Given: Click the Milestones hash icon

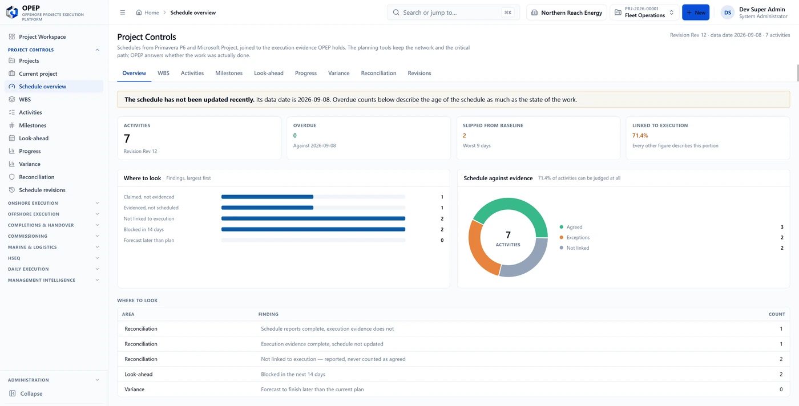Looking at the screenshot, I should (12, 125).
